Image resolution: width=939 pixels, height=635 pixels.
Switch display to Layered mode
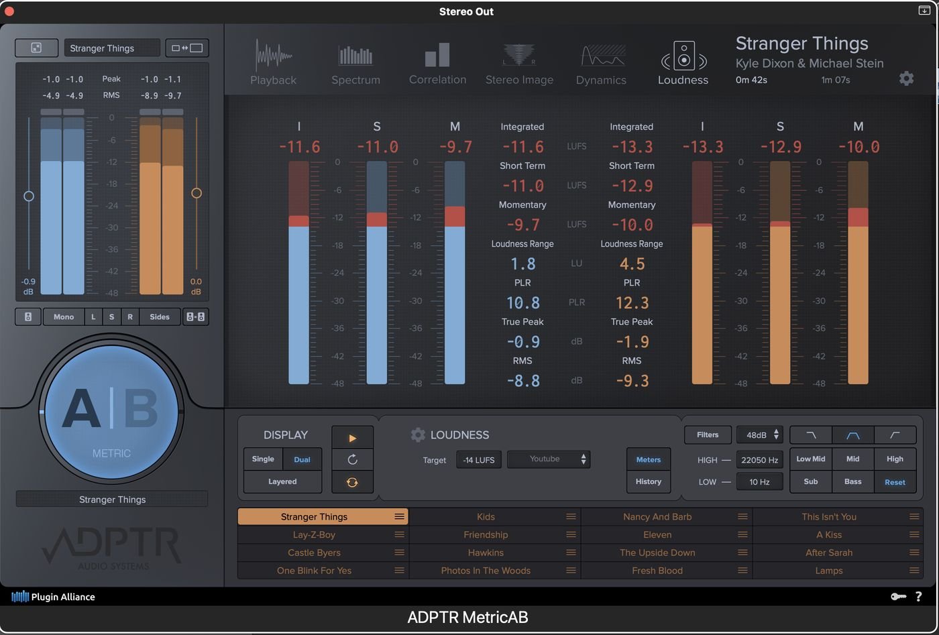coord(282,481)
